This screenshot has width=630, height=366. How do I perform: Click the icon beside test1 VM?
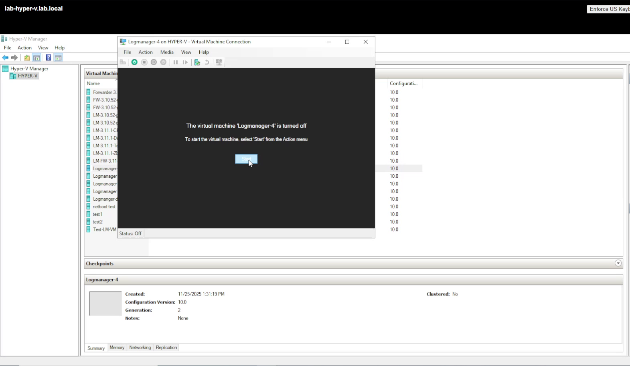88,214
